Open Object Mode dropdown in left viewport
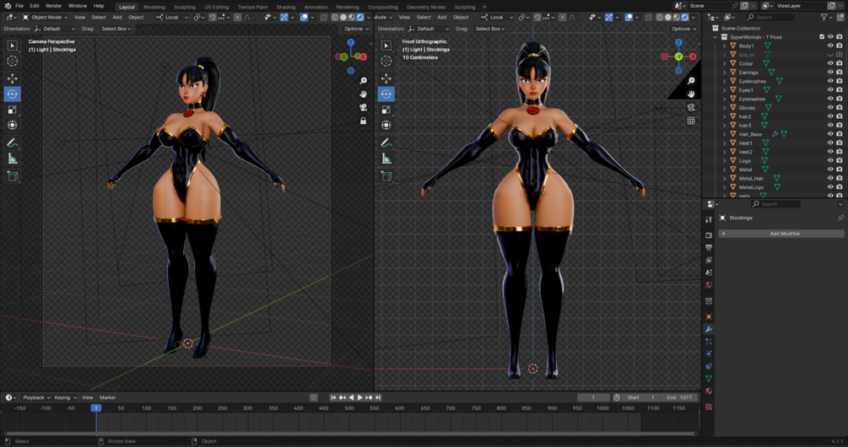 coord(46,18)
